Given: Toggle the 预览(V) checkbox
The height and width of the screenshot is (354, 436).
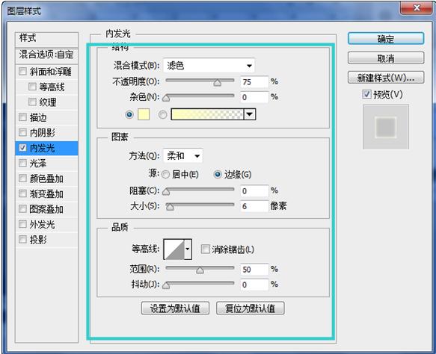Looking at the screenshot, I should [366, 94].
